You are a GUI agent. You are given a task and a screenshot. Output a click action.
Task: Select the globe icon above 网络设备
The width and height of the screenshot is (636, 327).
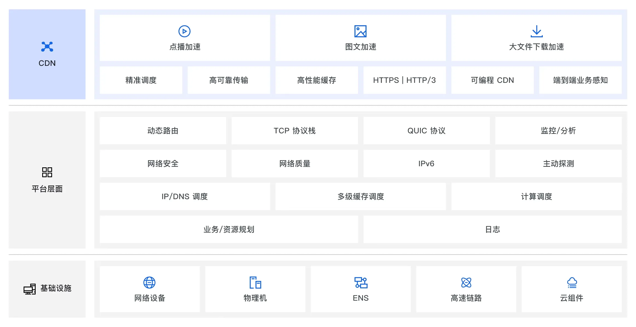[149, 282]
